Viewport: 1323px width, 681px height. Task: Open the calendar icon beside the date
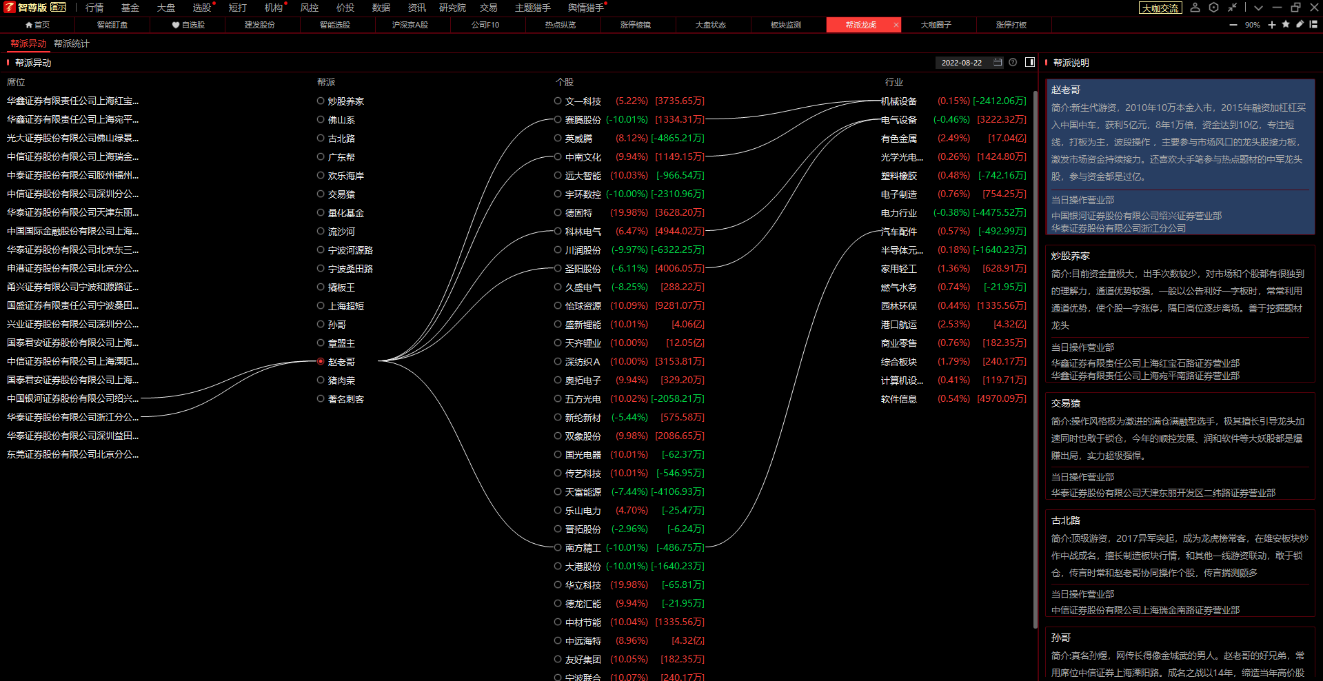coord(997,62)
